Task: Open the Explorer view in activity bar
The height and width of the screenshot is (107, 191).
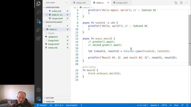Action: pos(38,4)
